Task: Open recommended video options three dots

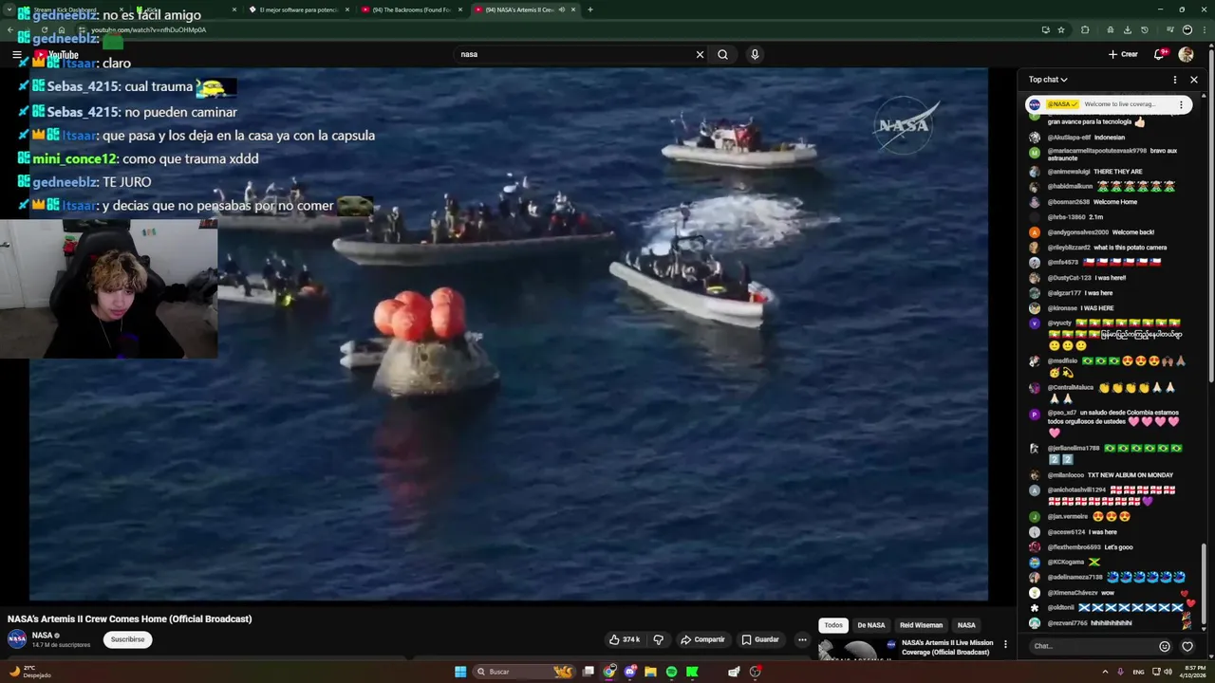Action: click(x=1005, y=644)
